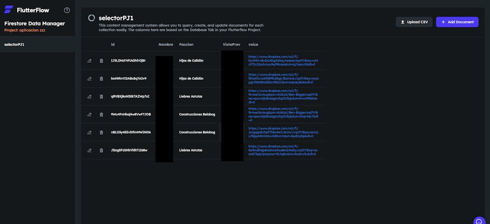Viewport: 490px width, 224px height.
Task: Click the Faccion column header
Action: [186, 45]
